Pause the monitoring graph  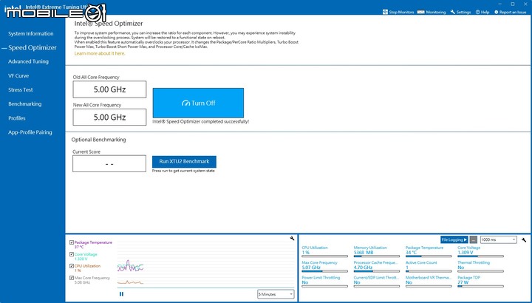121,294
